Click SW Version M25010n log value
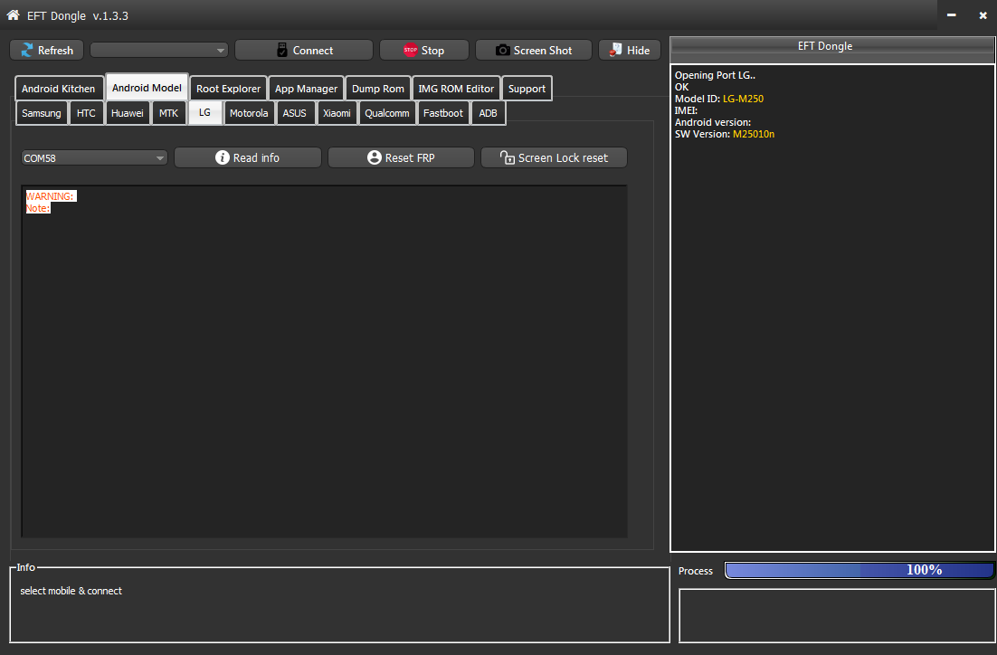 [x=754, y=134]
